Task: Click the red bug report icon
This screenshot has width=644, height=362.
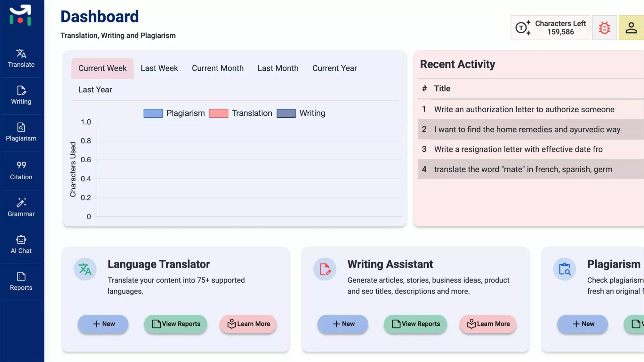Action: 604,28
